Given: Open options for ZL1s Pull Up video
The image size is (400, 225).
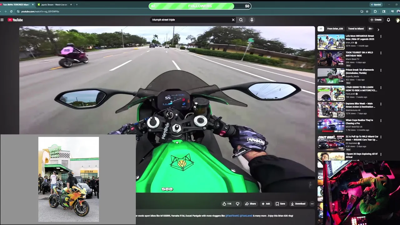Looking at the screenshot, I should 381,137.
